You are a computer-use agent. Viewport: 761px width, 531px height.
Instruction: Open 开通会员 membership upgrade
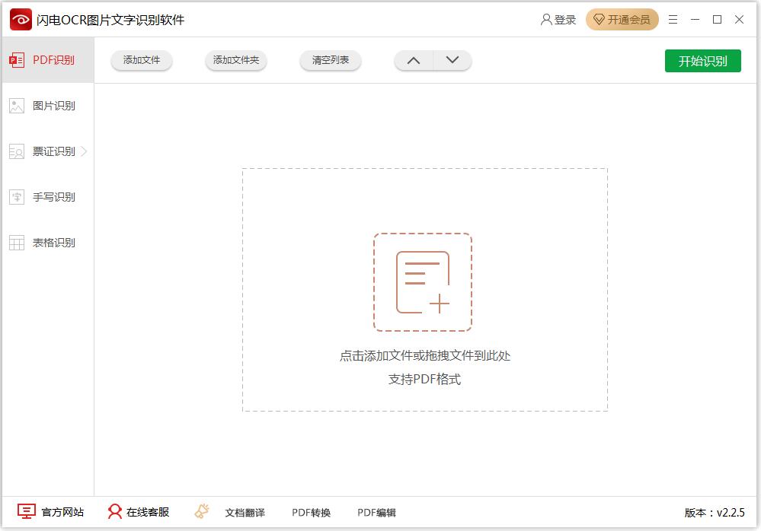622,19
